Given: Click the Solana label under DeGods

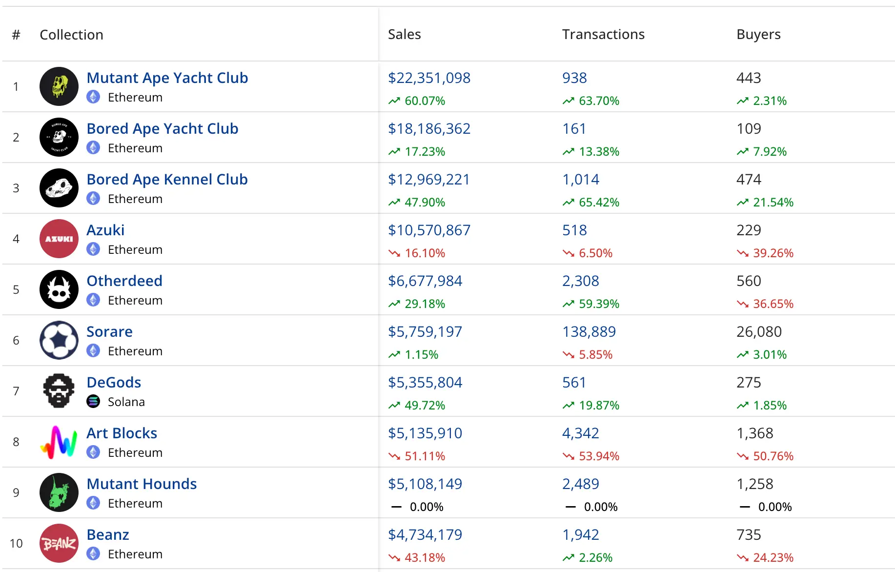Looking at the screenshot, I should coord(126,402).
